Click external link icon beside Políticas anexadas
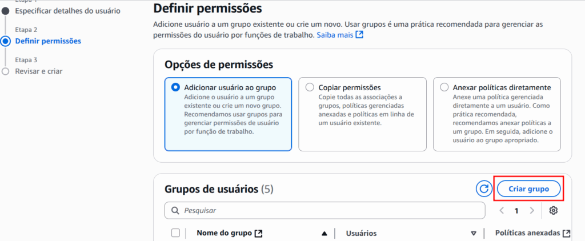The height and width of the screenshot is (241, 585). point(566,233)
